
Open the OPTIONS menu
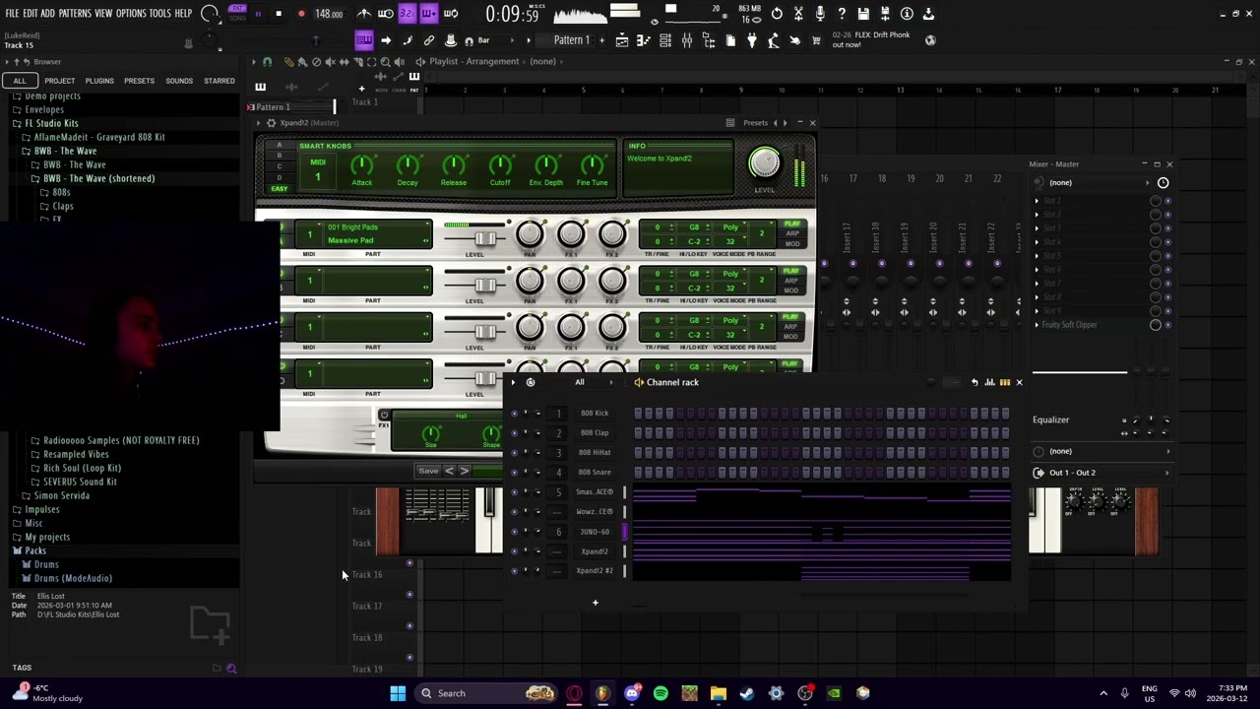131,14
